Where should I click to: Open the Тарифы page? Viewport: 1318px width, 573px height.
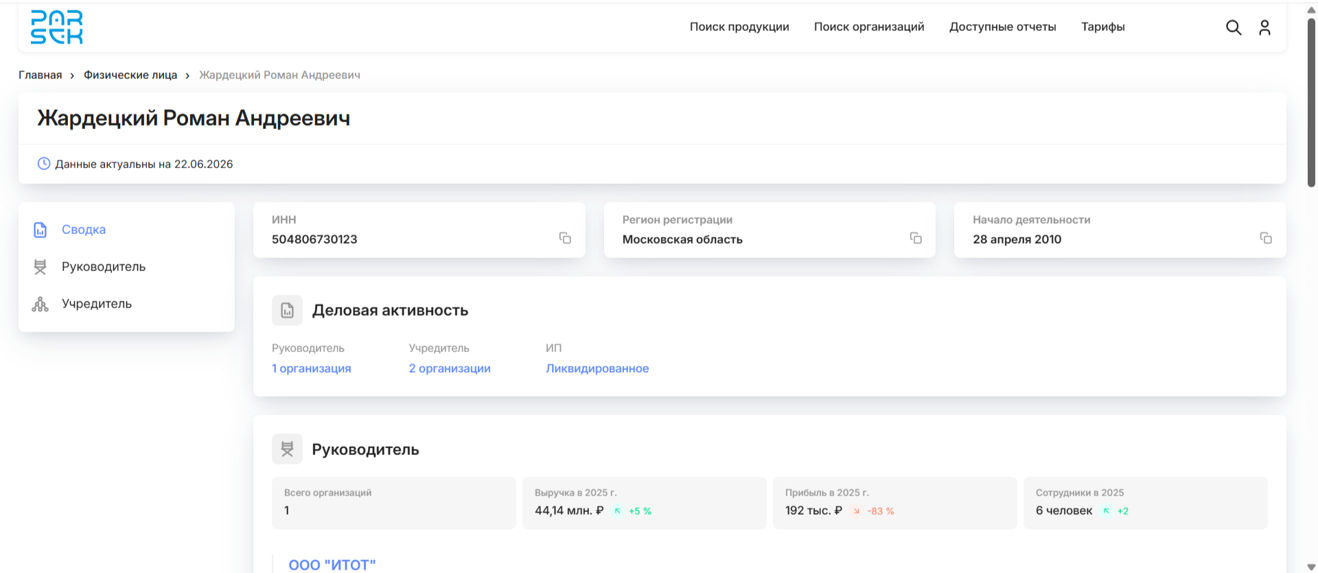point(1102,27)
